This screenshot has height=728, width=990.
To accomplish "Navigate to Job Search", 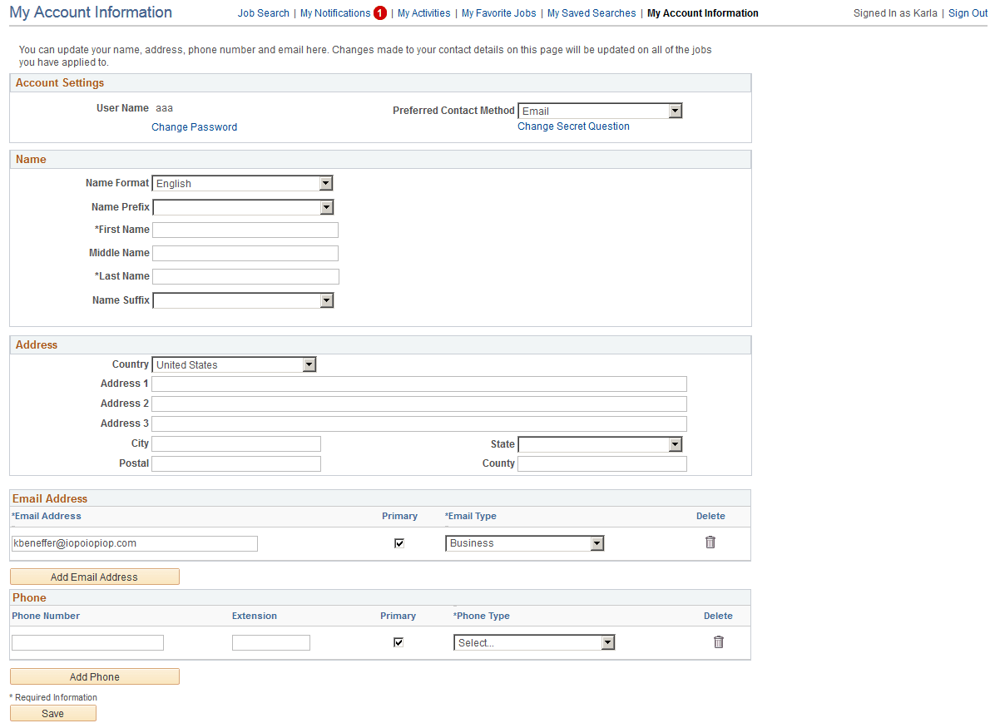I will (x=263, y=13).
